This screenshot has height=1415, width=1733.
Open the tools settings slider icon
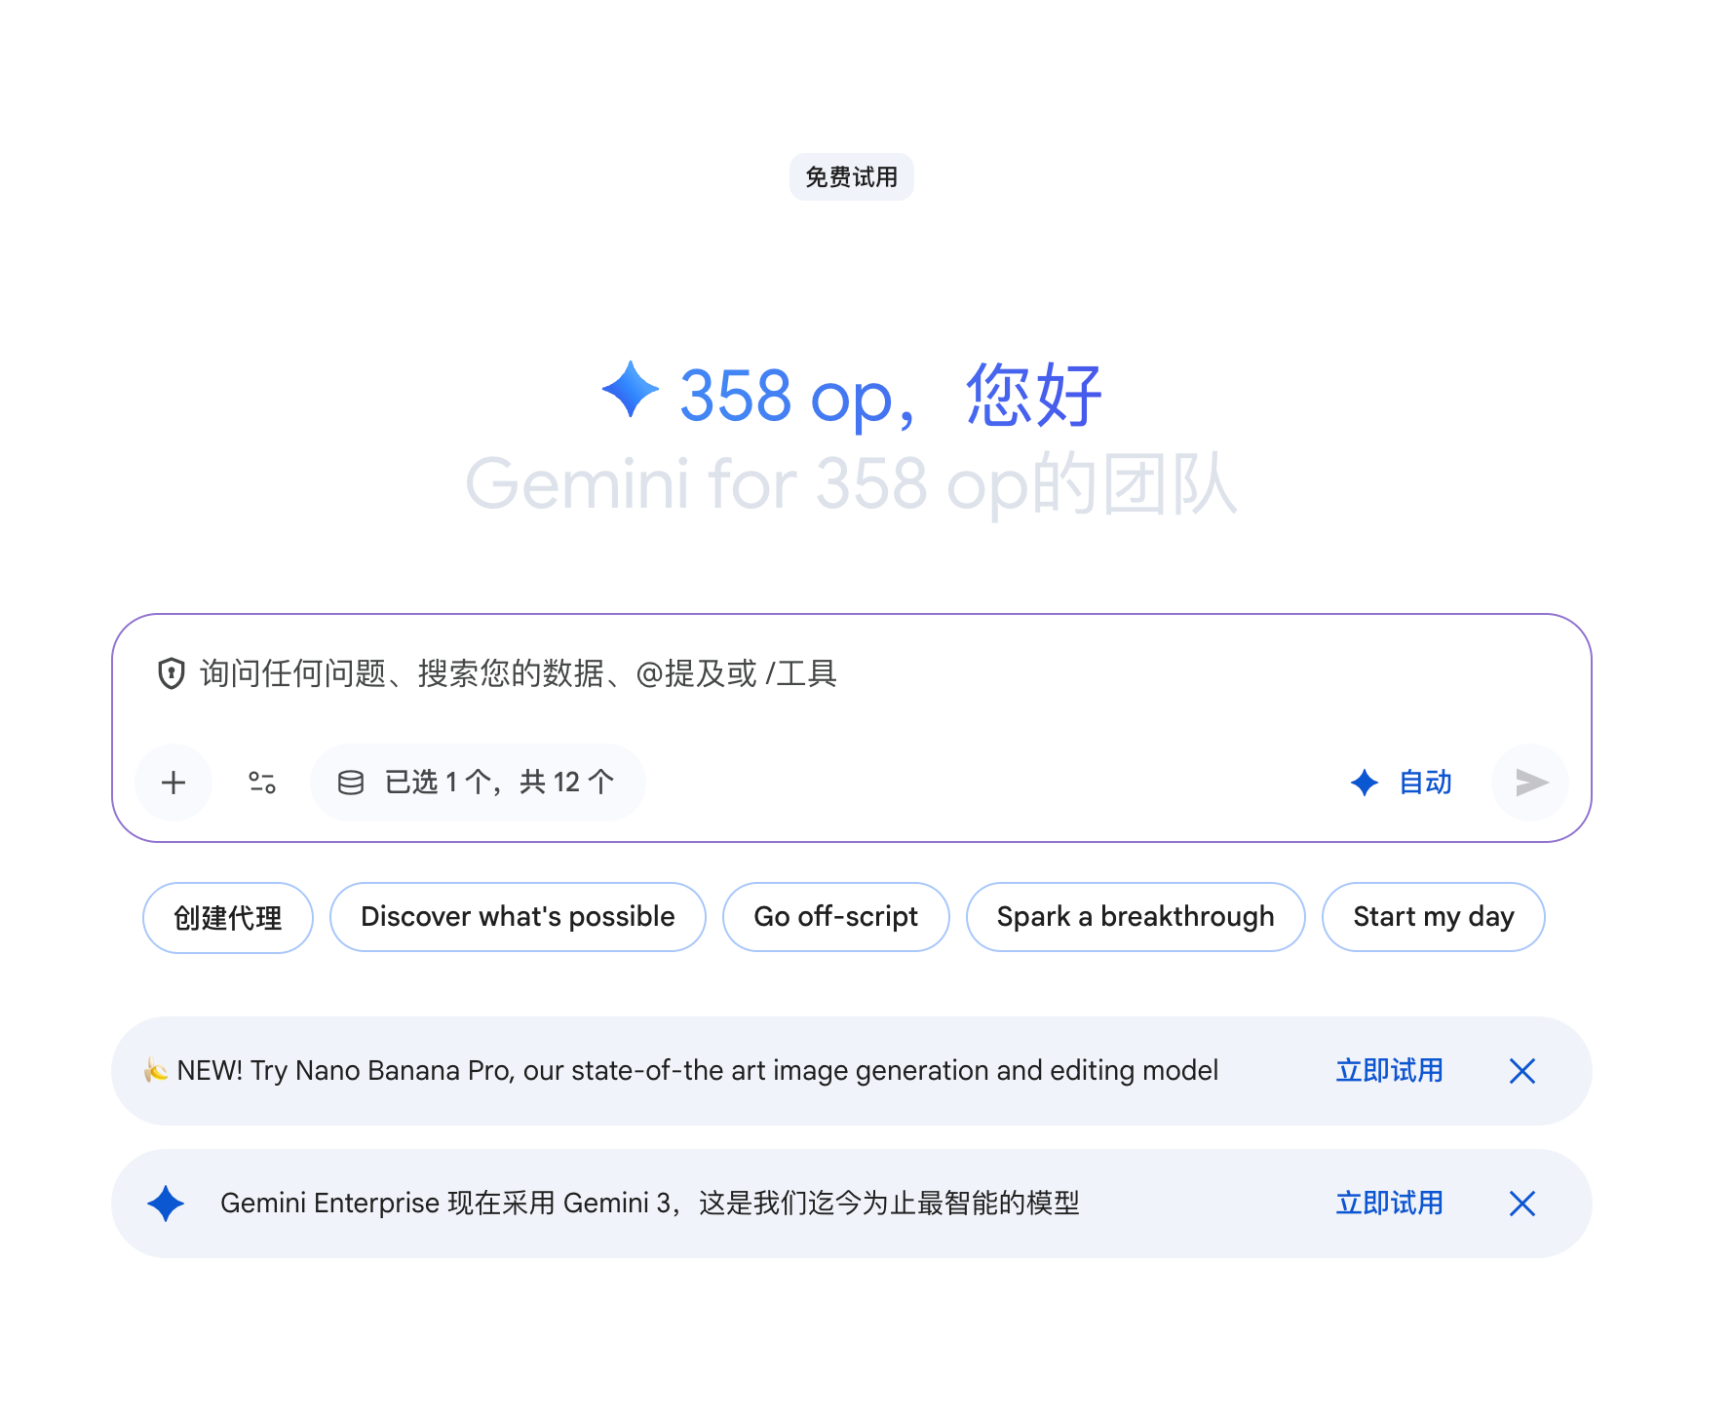click(x=262, y=783)
